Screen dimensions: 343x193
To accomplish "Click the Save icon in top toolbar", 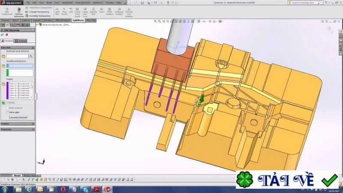I will point(142,3).
